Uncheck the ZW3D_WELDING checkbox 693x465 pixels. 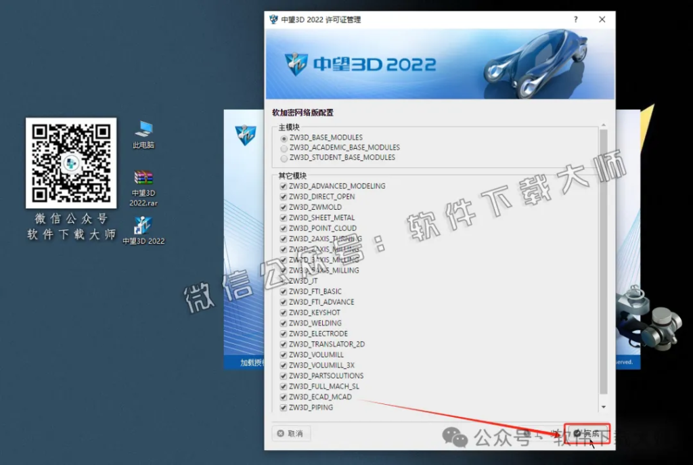click(x=284, y=323)
